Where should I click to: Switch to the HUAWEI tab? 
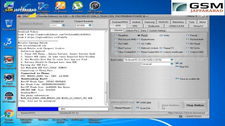(x=163, y=22)
